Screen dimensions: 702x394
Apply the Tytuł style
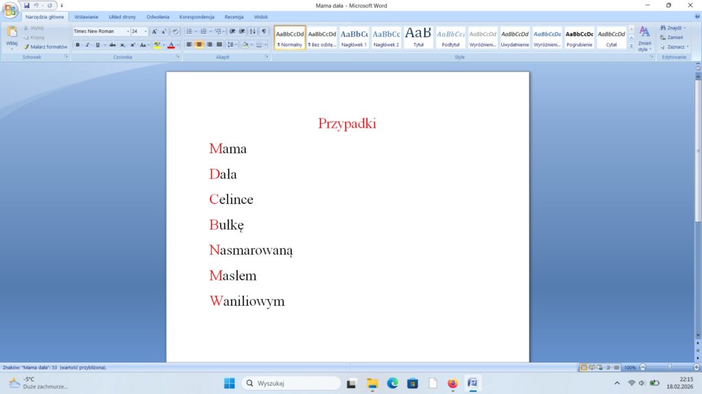click(418, 37)
